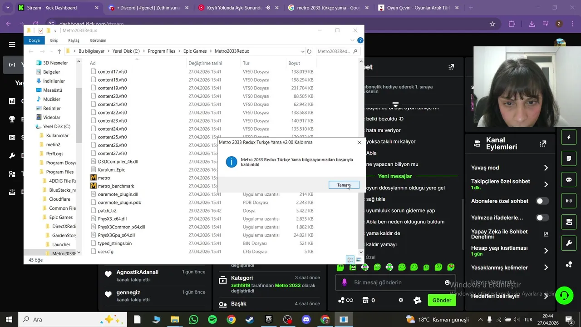Switch to Görünüm ribbon tab

pyautogui.click(x=98, y=40)
